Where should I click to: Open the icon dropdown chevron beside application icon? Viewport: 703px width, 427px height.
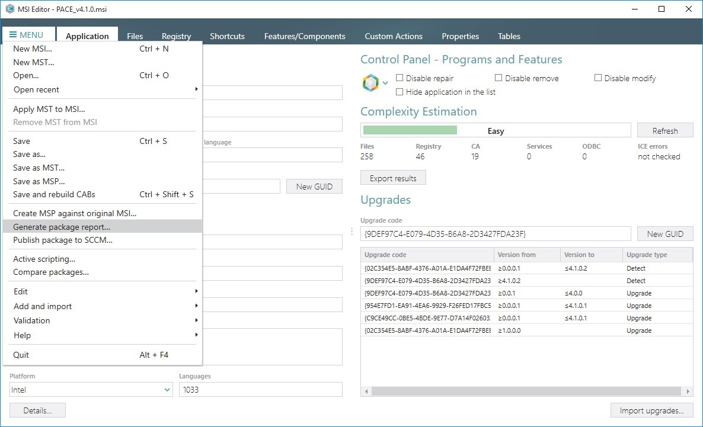point(385,83)
